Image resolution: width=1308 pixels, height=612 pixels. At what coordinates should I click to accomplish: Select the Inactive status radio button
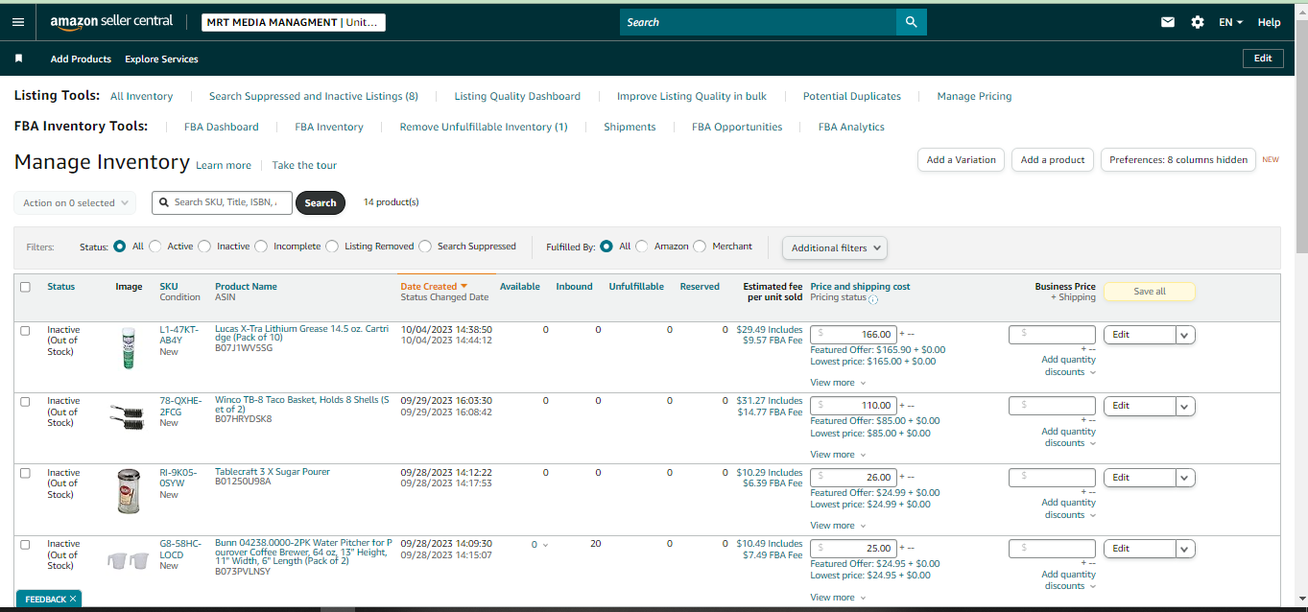click(x=204, y=247)
